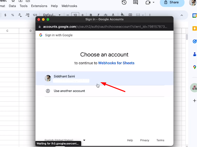Open text color picker
The image size is (197, 147).
click(x=113, y=15)
